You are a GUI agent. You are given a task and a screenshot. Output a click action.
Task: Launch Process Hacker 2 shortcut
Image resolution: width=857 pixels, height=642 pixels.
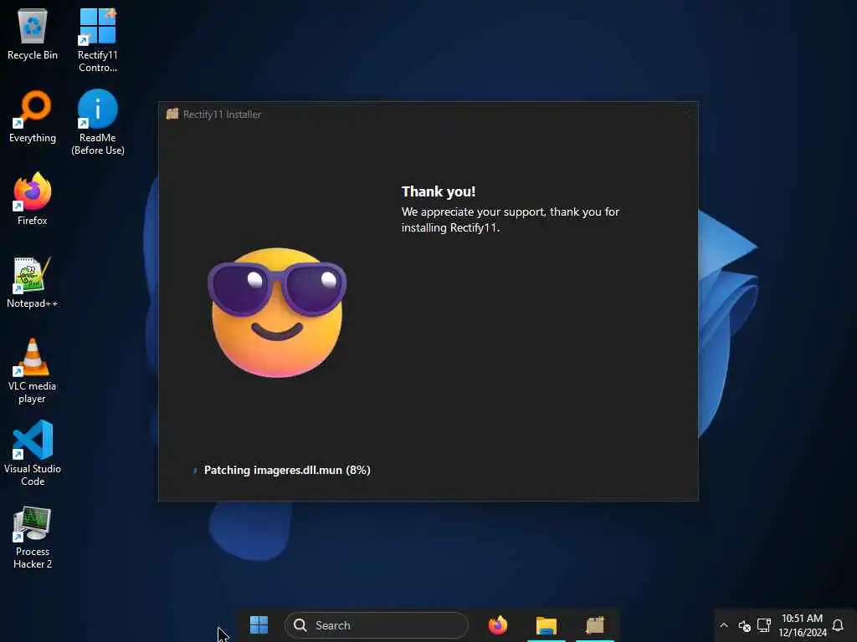(x=33, y=538)
